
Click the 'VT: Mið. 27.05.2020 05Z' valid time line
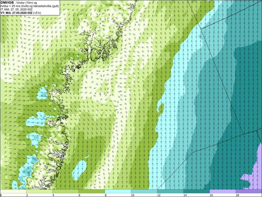pos(20,13)
